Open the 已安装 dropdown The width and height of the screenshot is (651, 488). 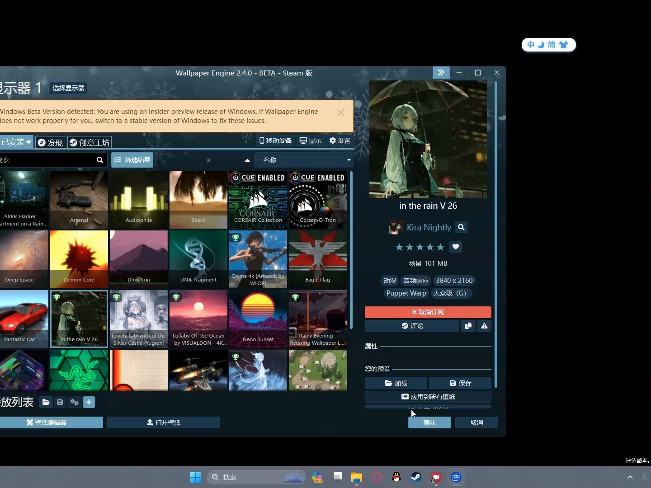pyautogui.click(x=16, y=142)
